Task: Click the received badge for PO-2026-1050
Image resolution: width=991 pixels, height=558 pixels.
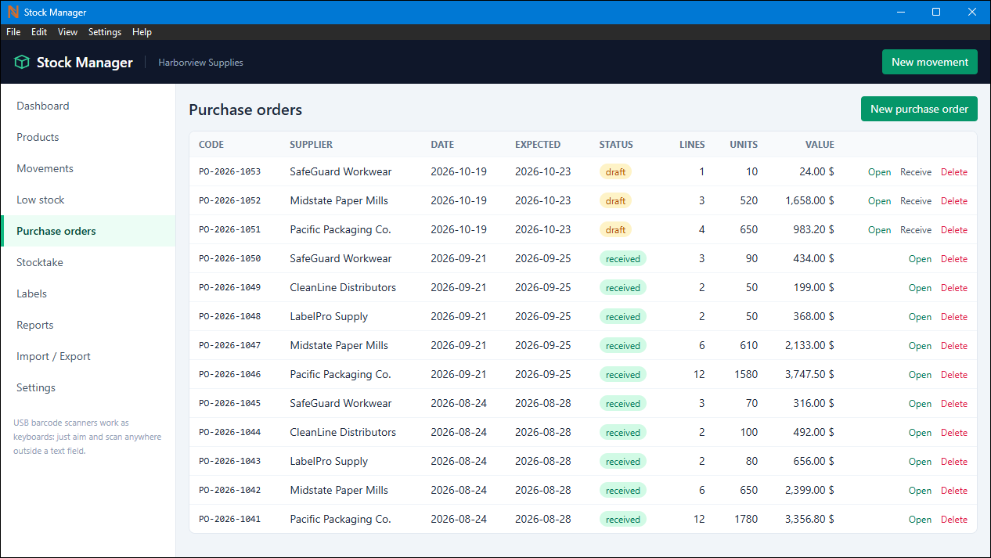Action: point(623,259)
